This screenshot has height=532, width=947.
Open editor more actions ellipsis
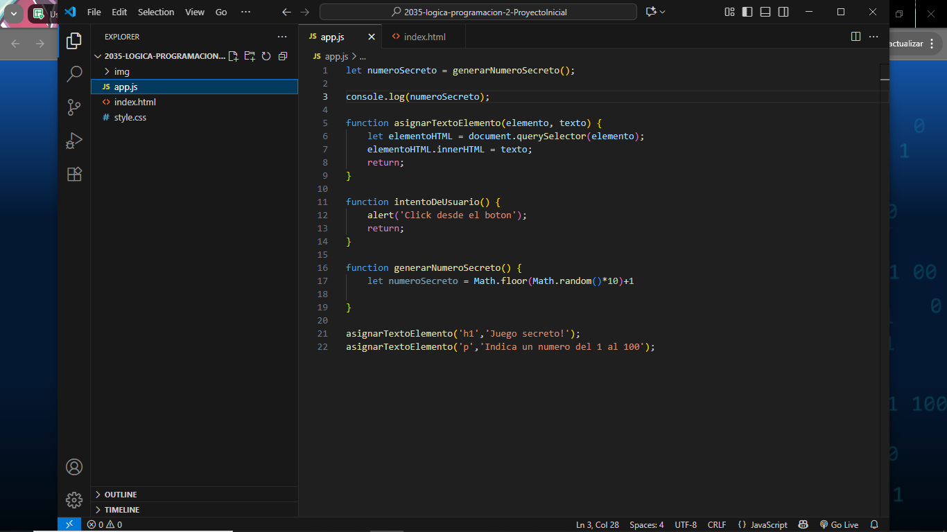pyautogui.click(x=874, y=37)
